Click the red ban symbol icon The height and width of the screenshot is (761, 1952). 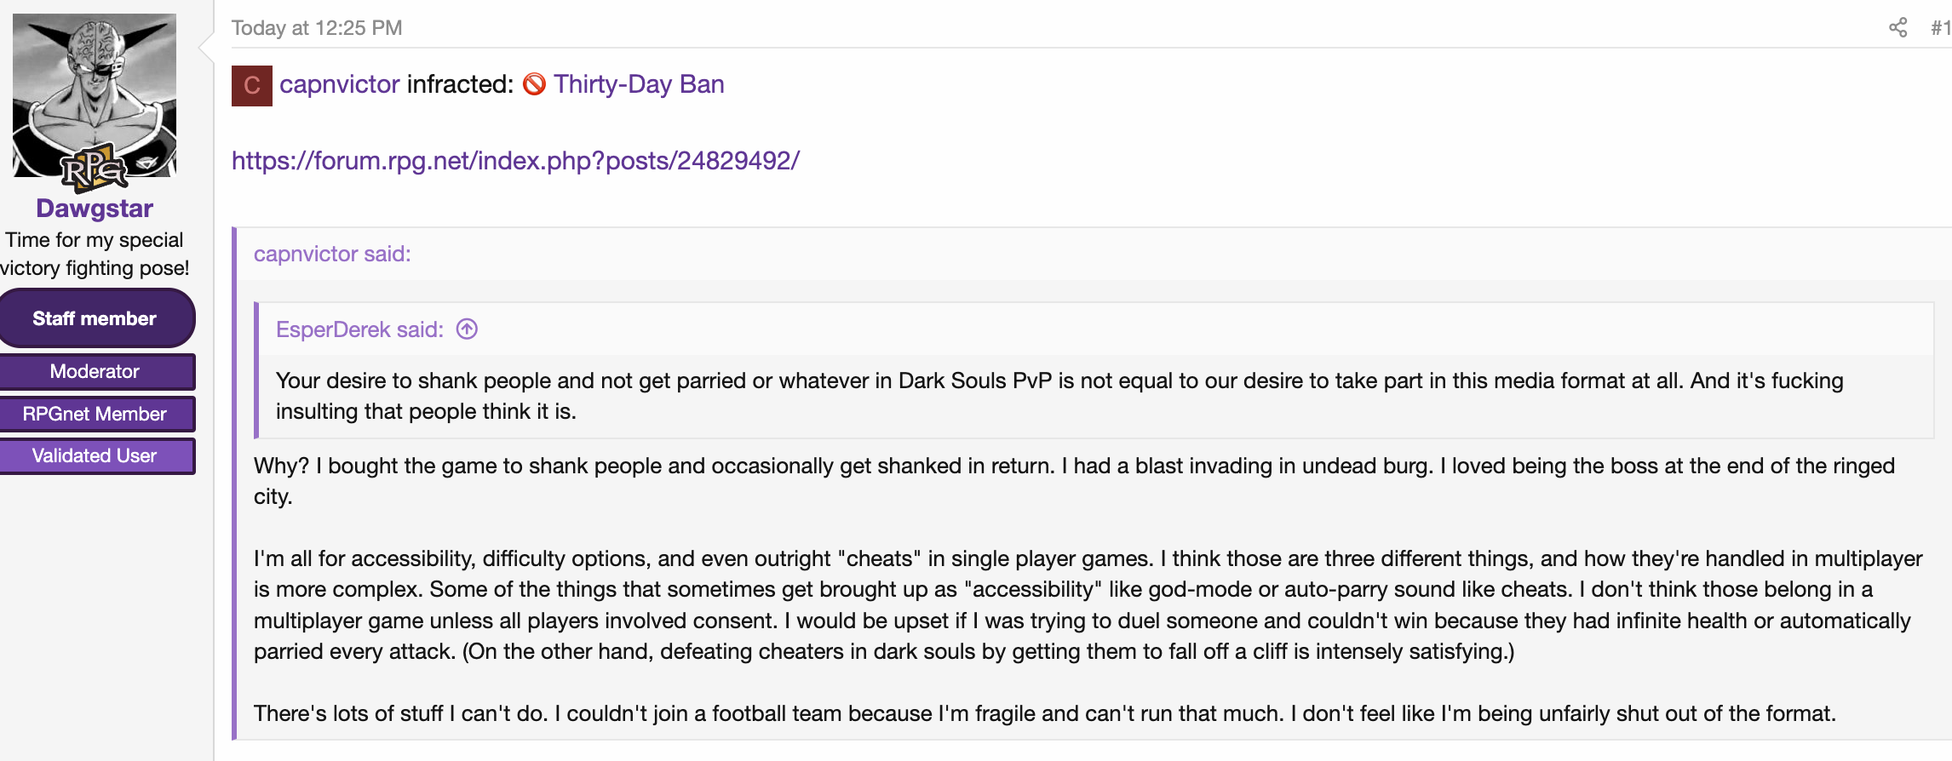coord(534,84)
